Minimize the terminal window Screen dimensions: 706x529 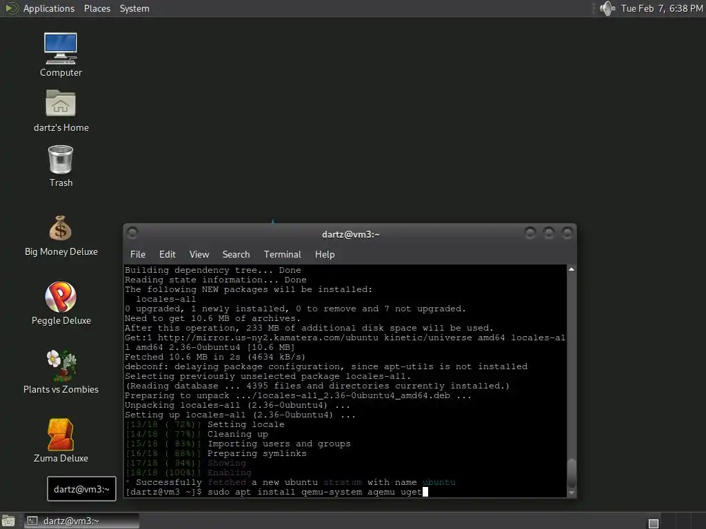click(530, 233)
